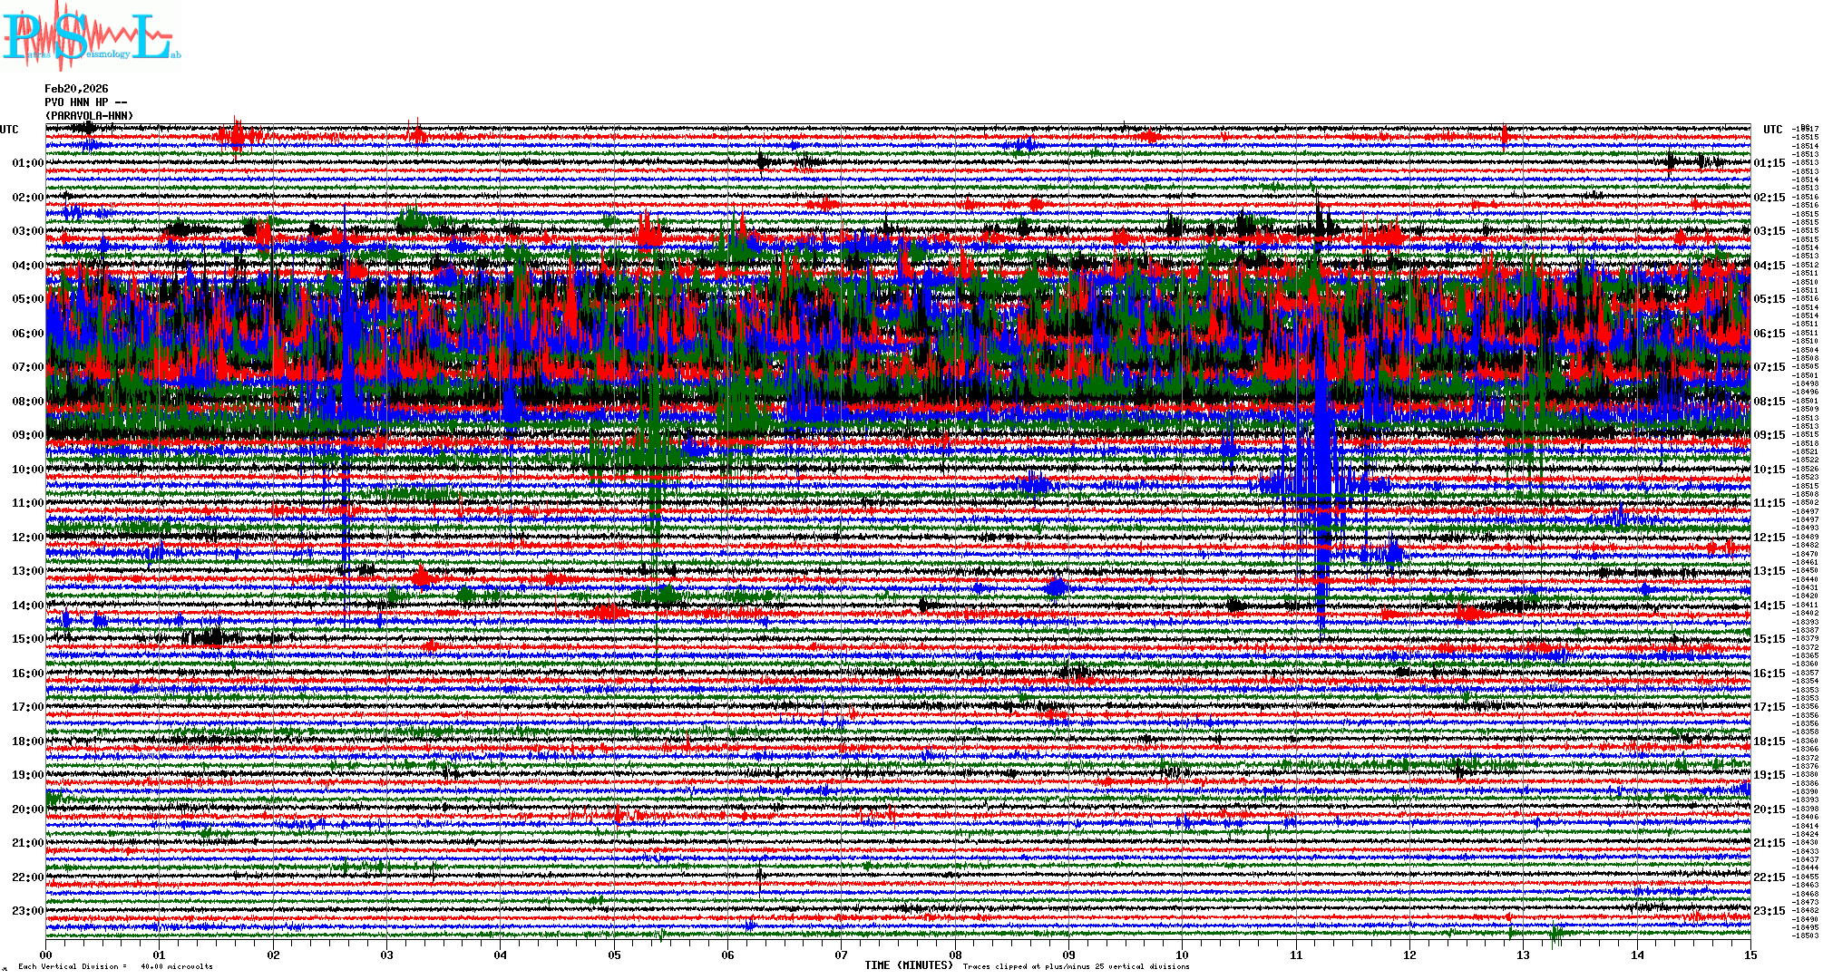Select the 14:00 hour label on left
The image size is (1823, 979).
(27, 606)
